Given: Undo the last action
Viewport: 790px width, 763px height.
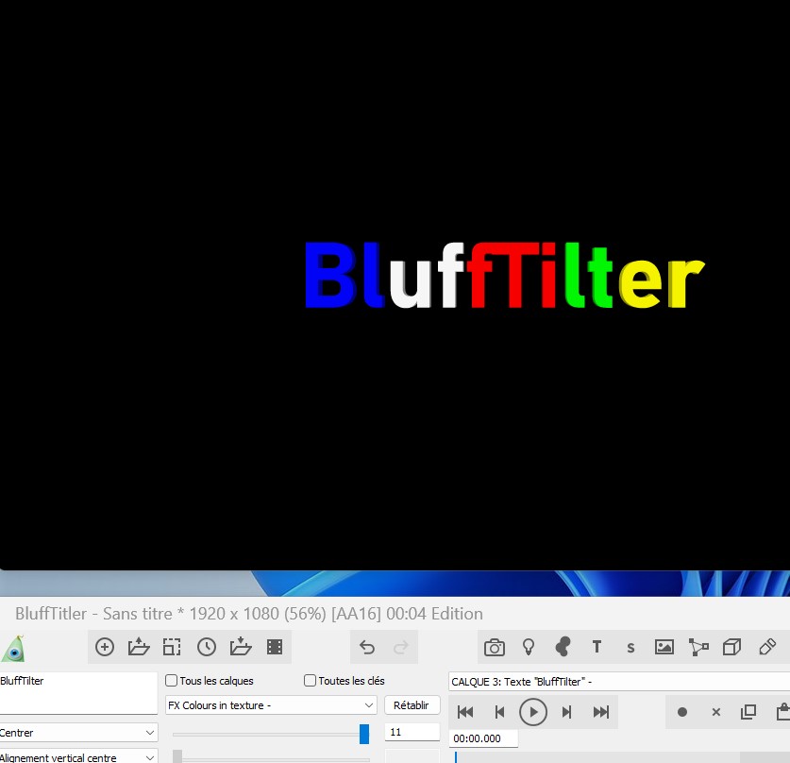Looking at the screenshot, I should (x=367, y=647).
